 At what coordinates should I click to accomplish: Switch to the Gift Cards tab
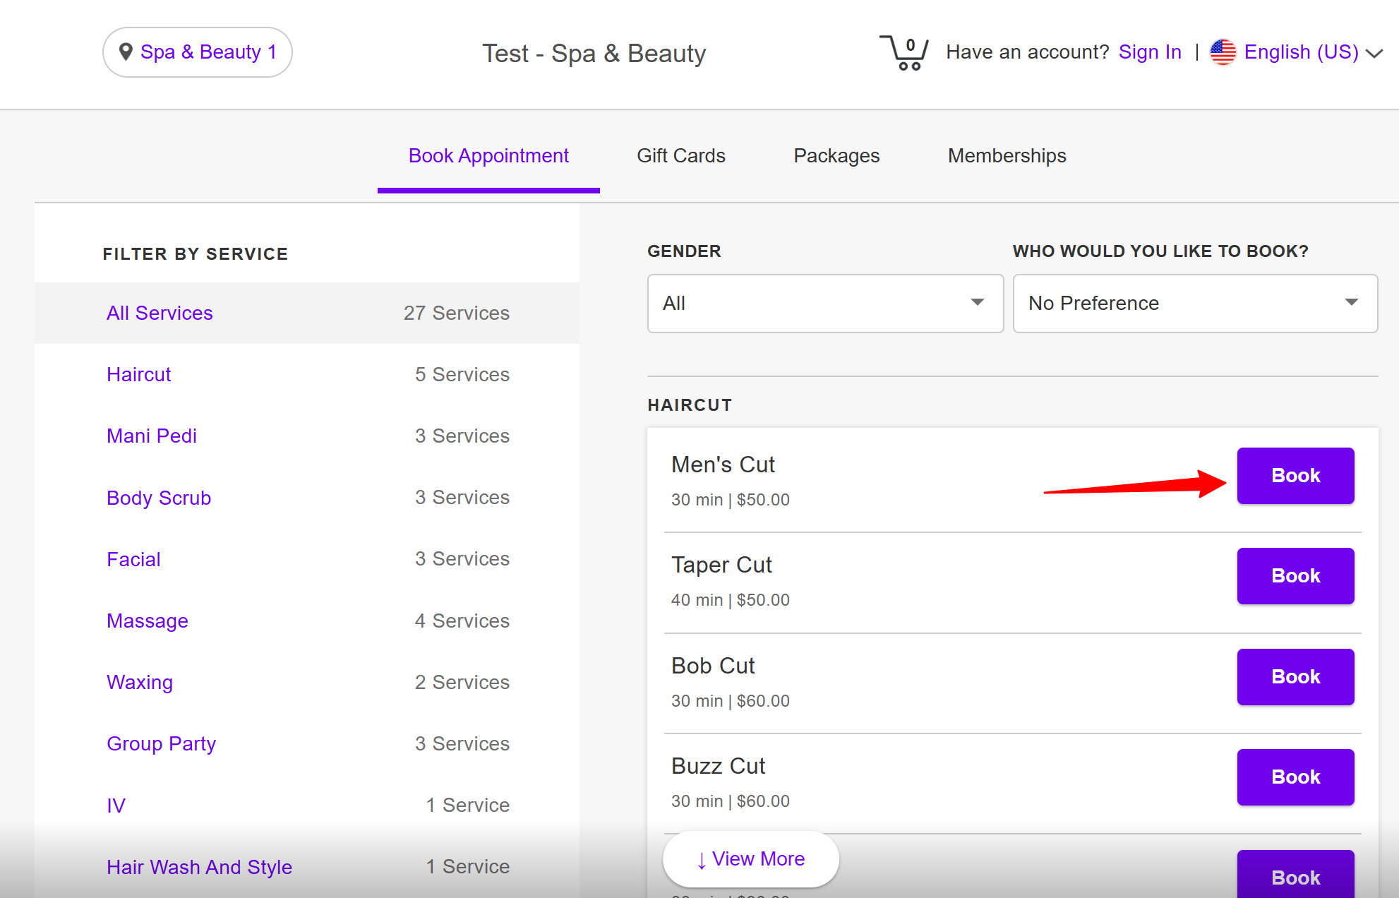pyautogui.click(x=680, y=156)
